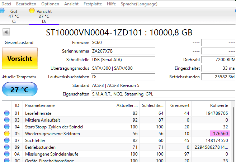Select the Mittlere Anlaufzeit parameter row
The width and height of the screenshot is (236, 162).
[x=116, y=120]
